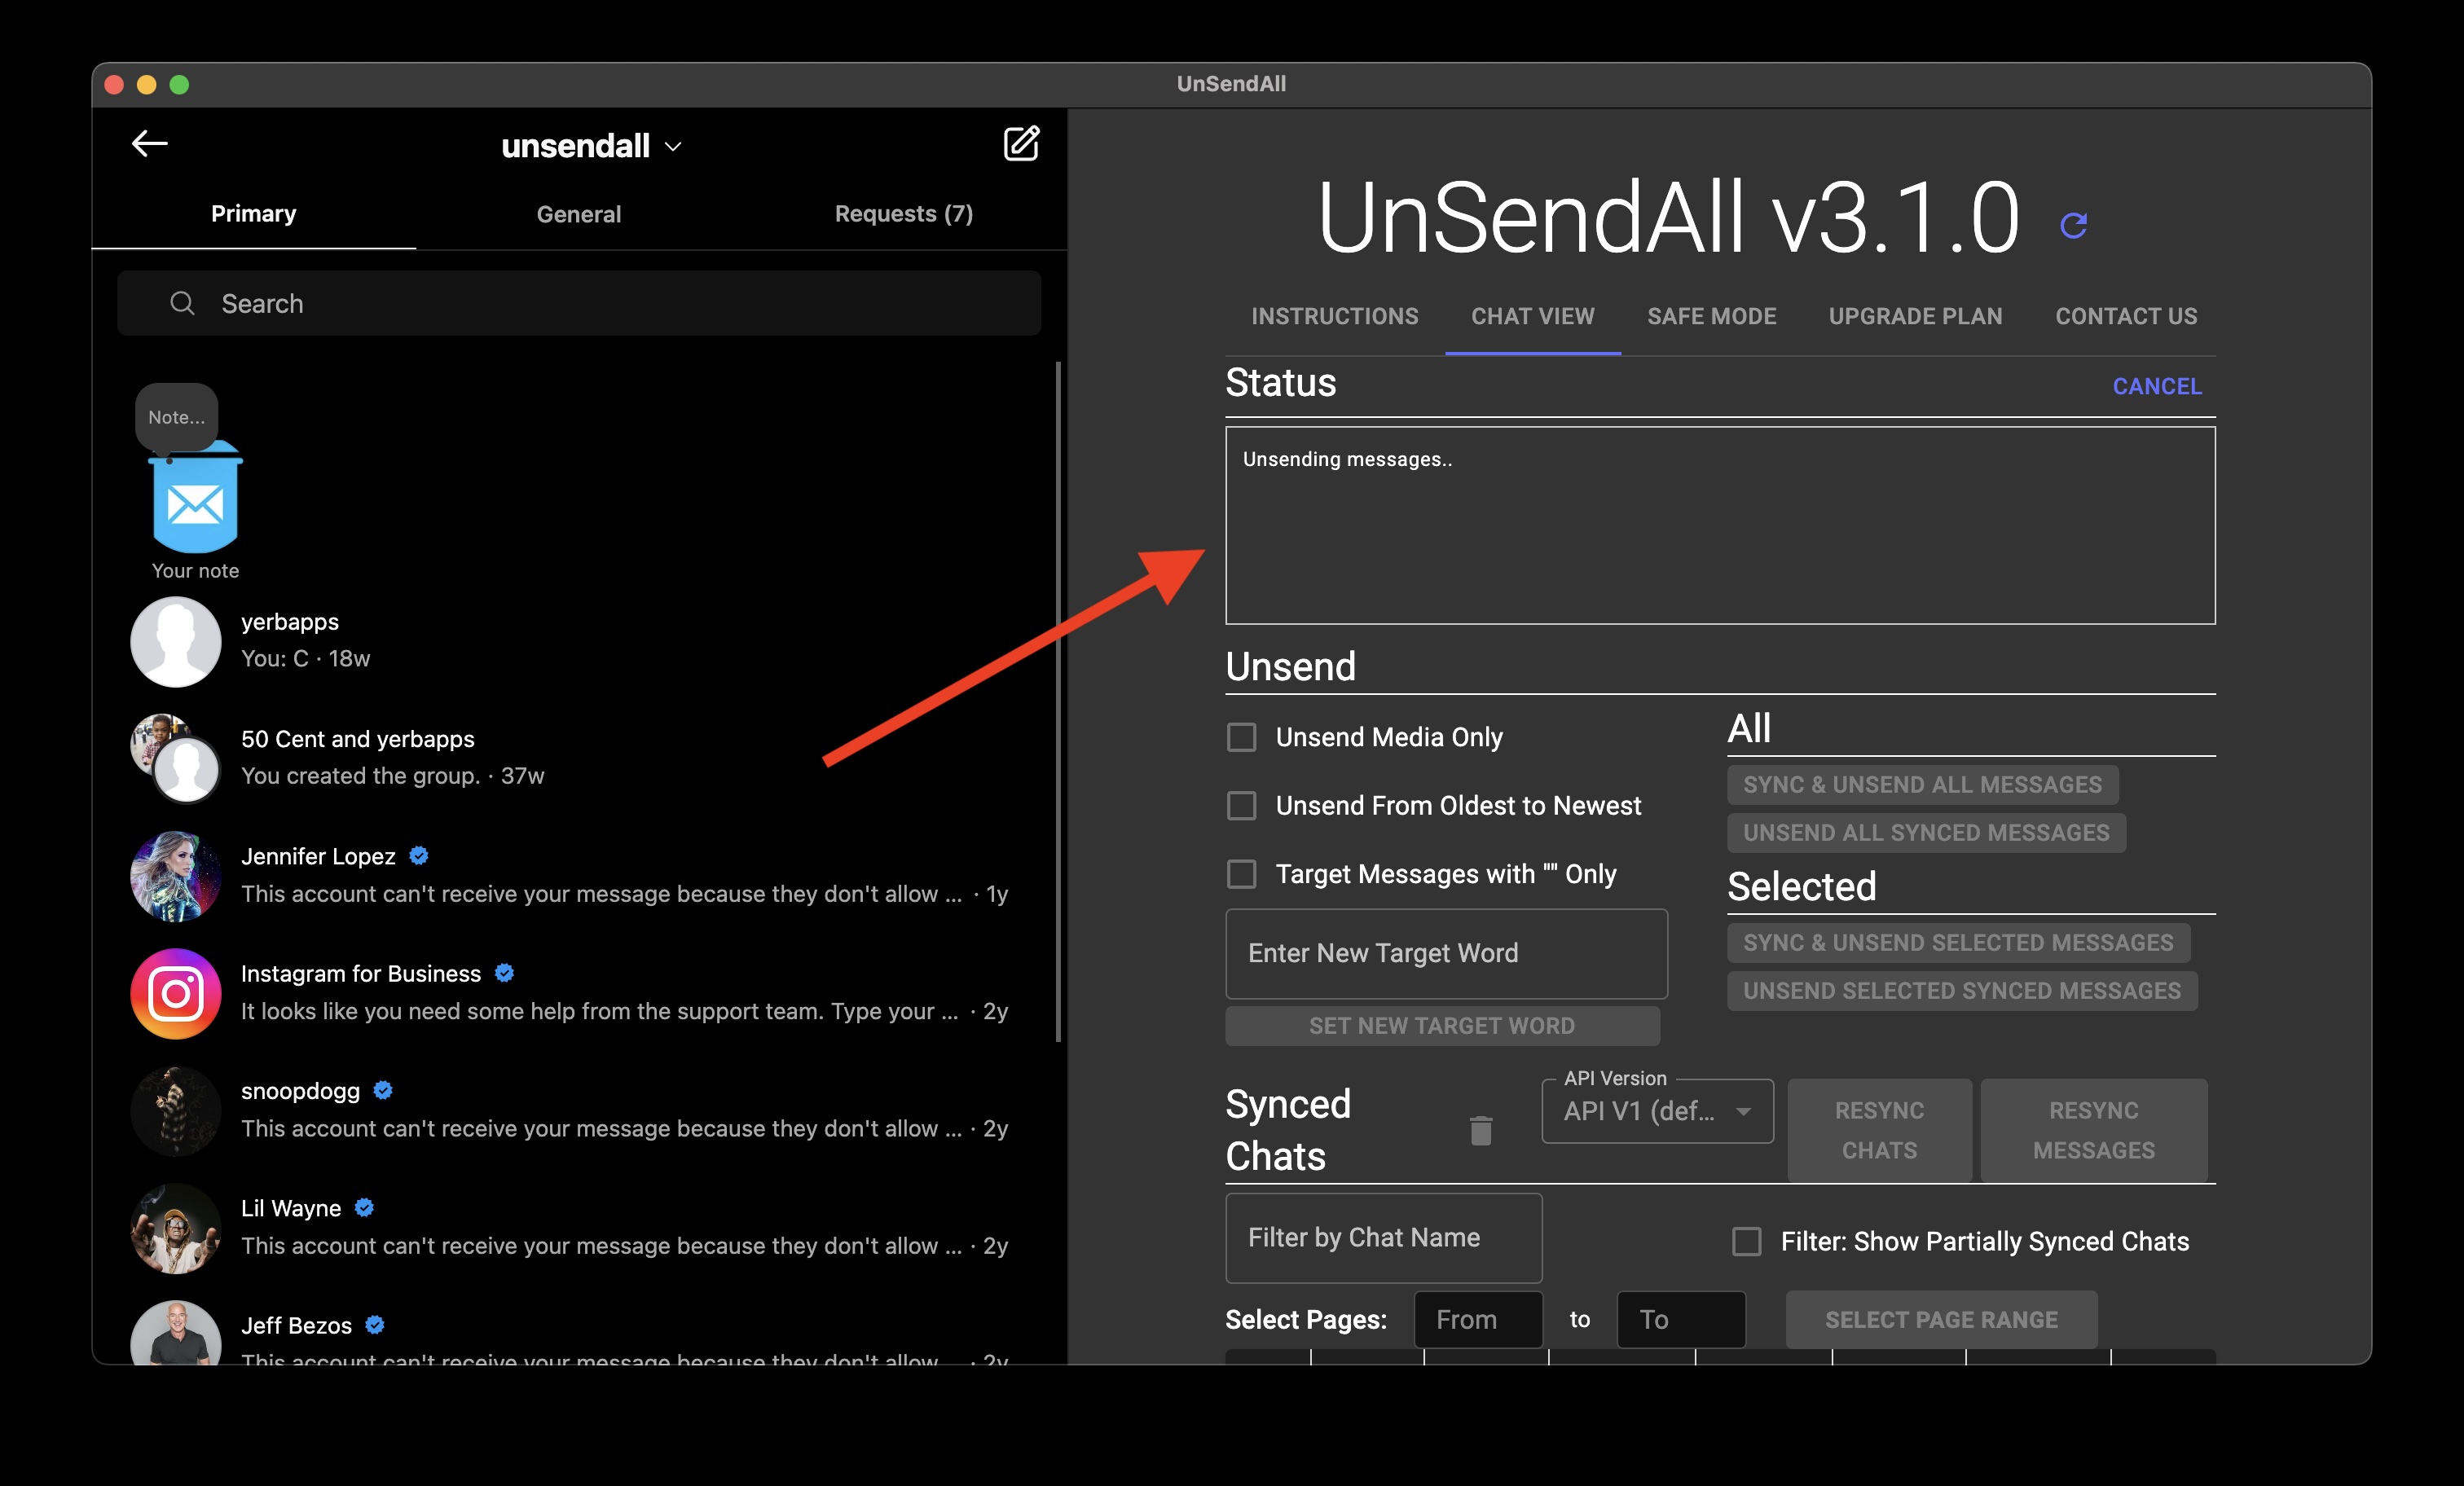Image resolution: width=2464 pixels, height=1486 pixels.
Task: Switch to the Requests (7) tab
Action: [903, 214]
